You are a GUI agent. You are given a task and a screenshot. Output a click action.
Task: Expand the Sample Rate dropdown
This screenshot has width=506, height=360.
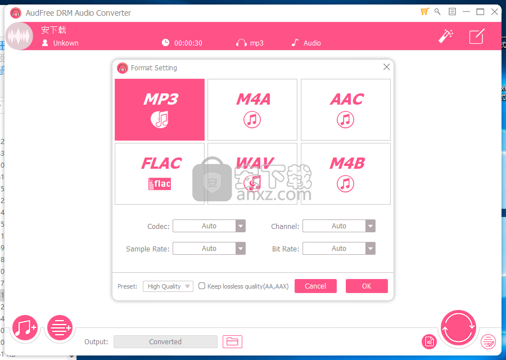tap(209, 249)
